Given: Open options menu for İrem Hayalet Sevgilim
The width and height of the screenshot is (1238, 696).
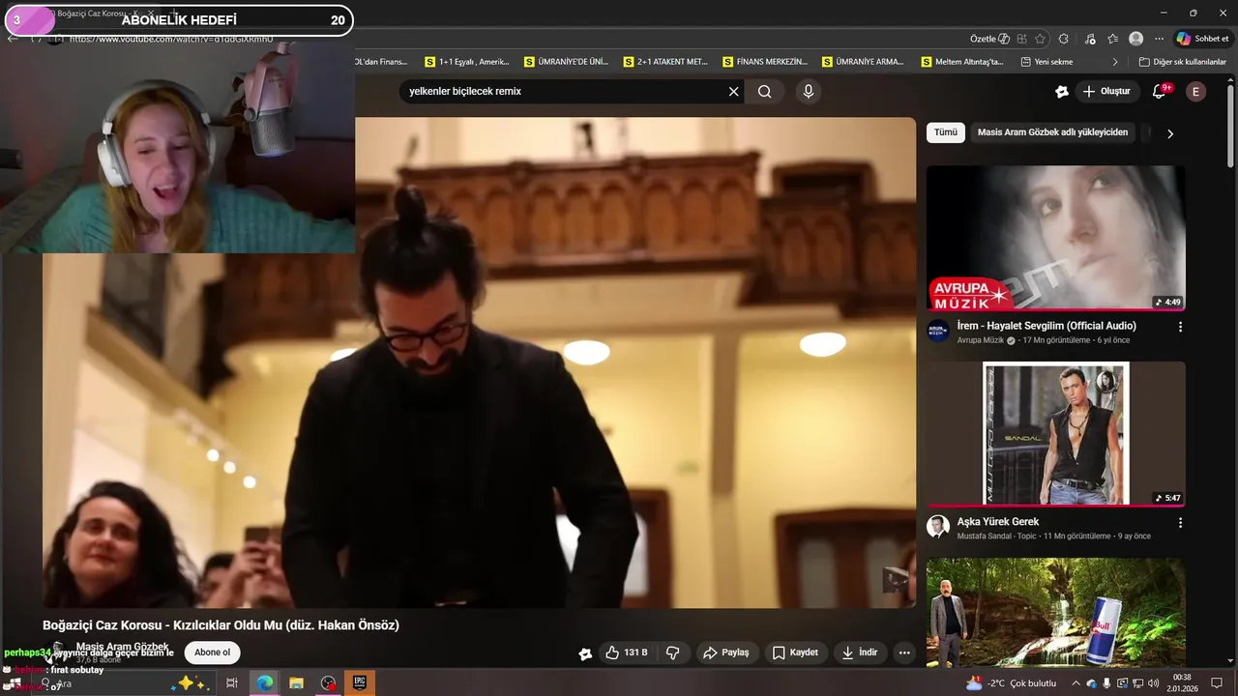Looking at the screenshot, I should (x=1180, y=327).
